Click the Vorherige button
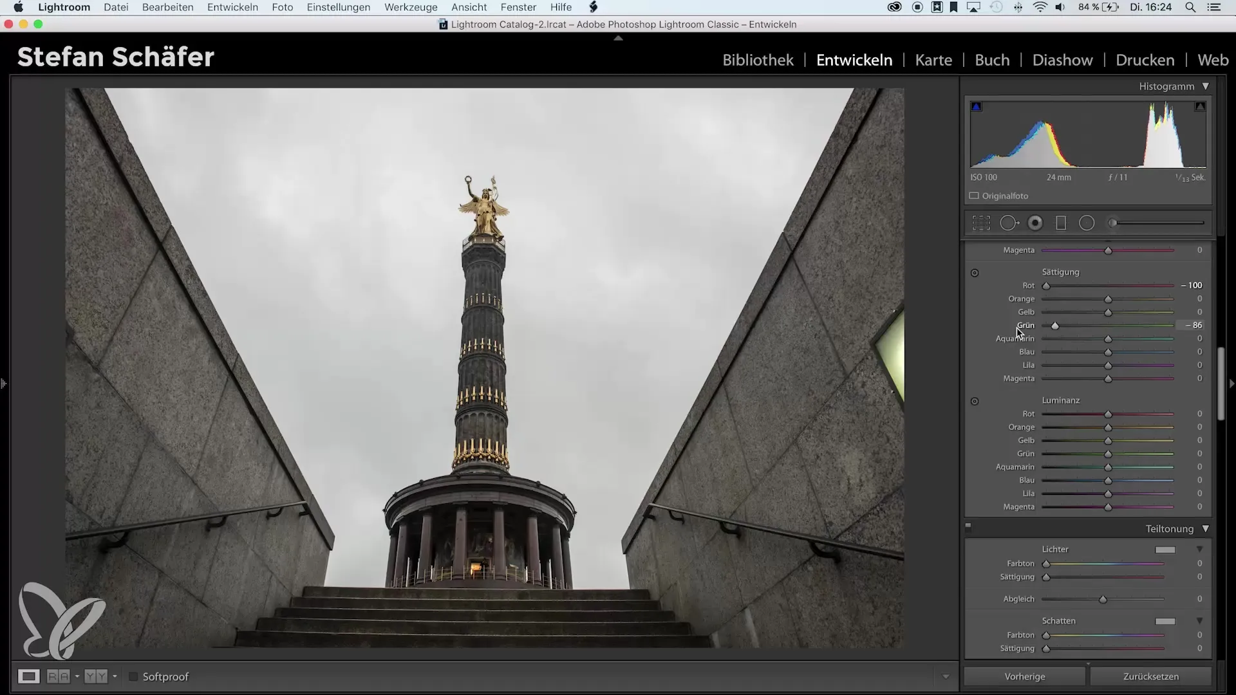This screenshot has height=695, width=1236. 1025,676
